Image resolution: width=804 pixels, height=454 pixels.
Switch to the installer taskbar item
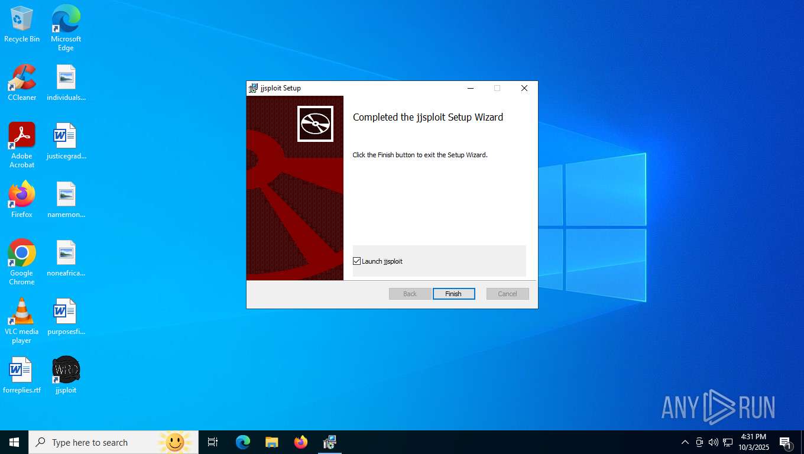330,442
